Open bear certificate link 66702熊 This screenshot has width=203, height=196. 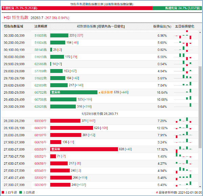coord(41,92)
